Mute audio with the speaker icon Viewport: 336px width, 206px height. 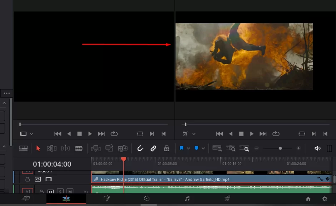317,148
